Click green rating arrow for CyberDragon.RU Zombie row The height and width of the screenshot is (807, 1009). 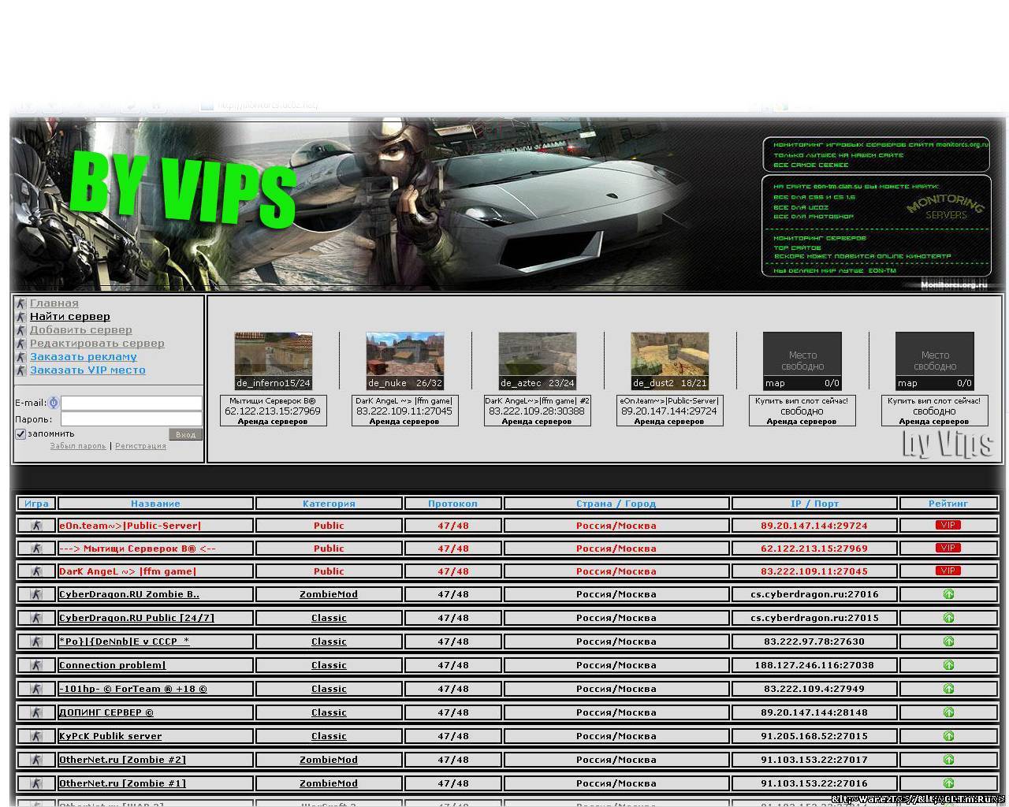pyautogui.click(x=948, y=594)
